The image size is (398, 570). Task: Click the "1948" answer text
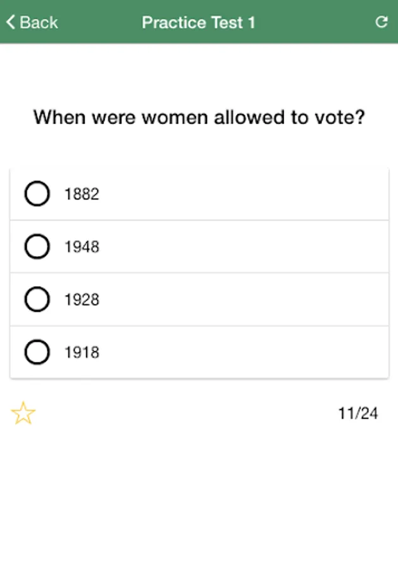tap(82, 247)
